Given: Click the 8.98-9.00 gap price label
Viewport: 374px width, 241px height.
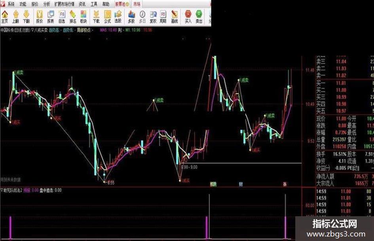Looking at the screenshot, I should 190,167.
